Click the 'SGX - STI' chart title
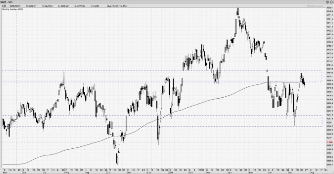This screenshot has height=174, width=334. 7,2
